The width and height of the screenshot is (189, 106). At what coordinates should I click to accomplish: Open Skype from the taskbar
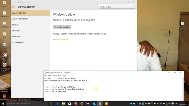tap(94, 103)
